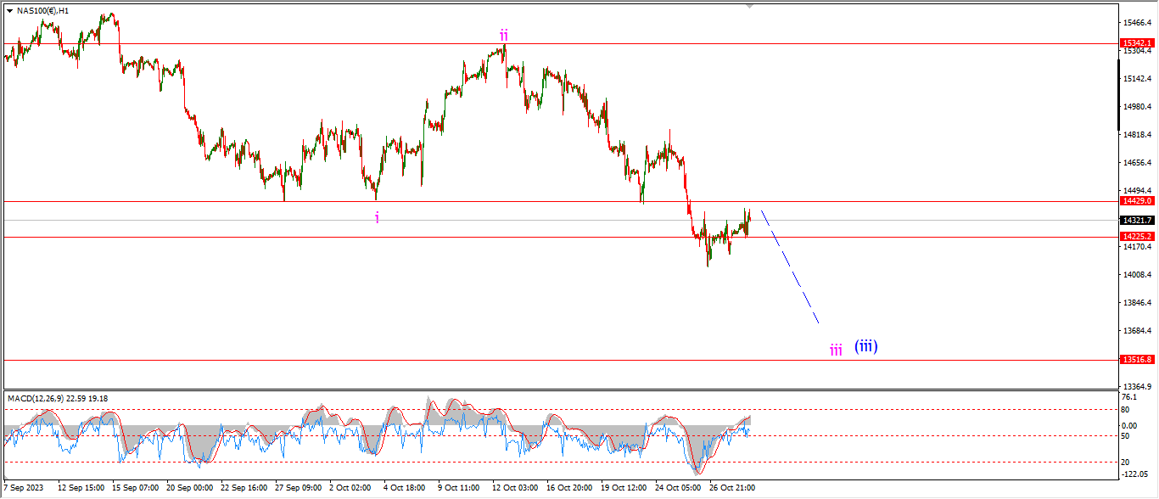
Task: Click the 15466.4 value on price scale
Action: coord(1136,23)
